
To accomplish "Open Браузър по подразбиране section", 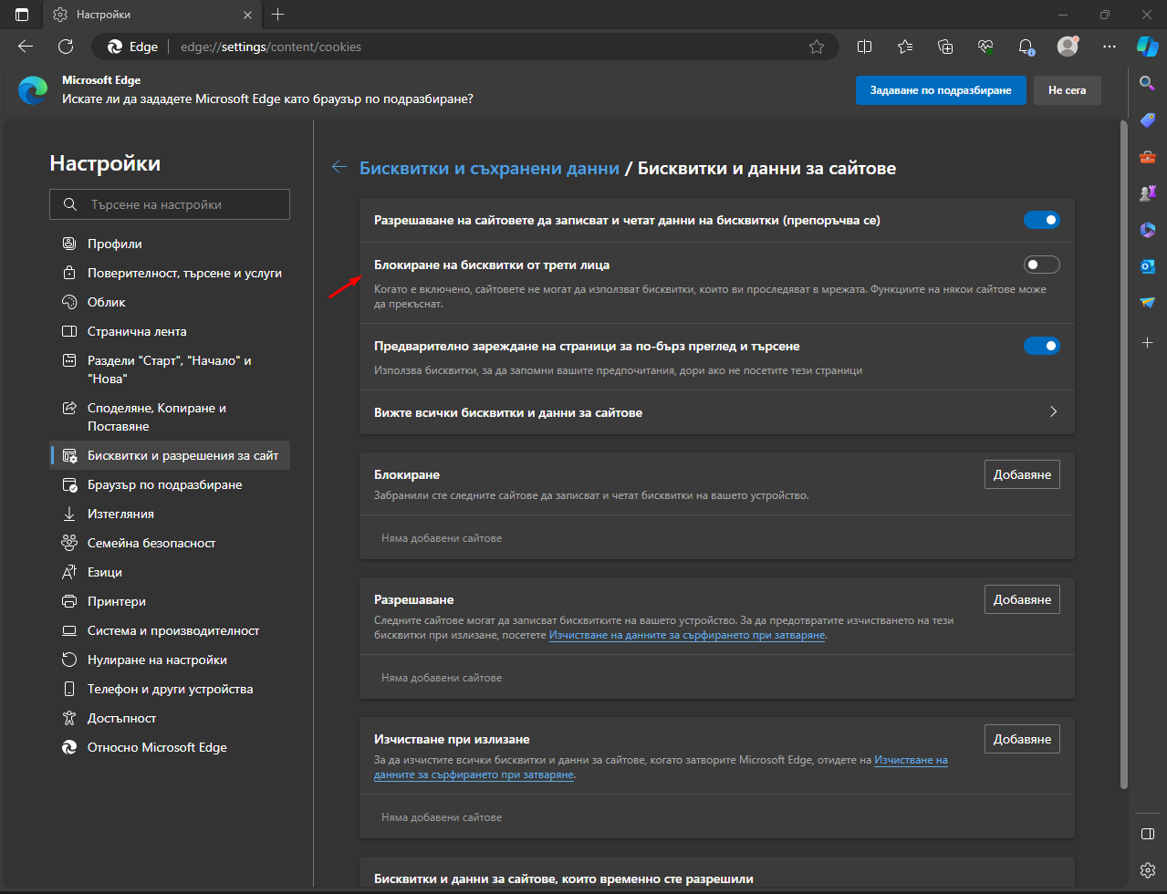I will [x=170, y=484].
